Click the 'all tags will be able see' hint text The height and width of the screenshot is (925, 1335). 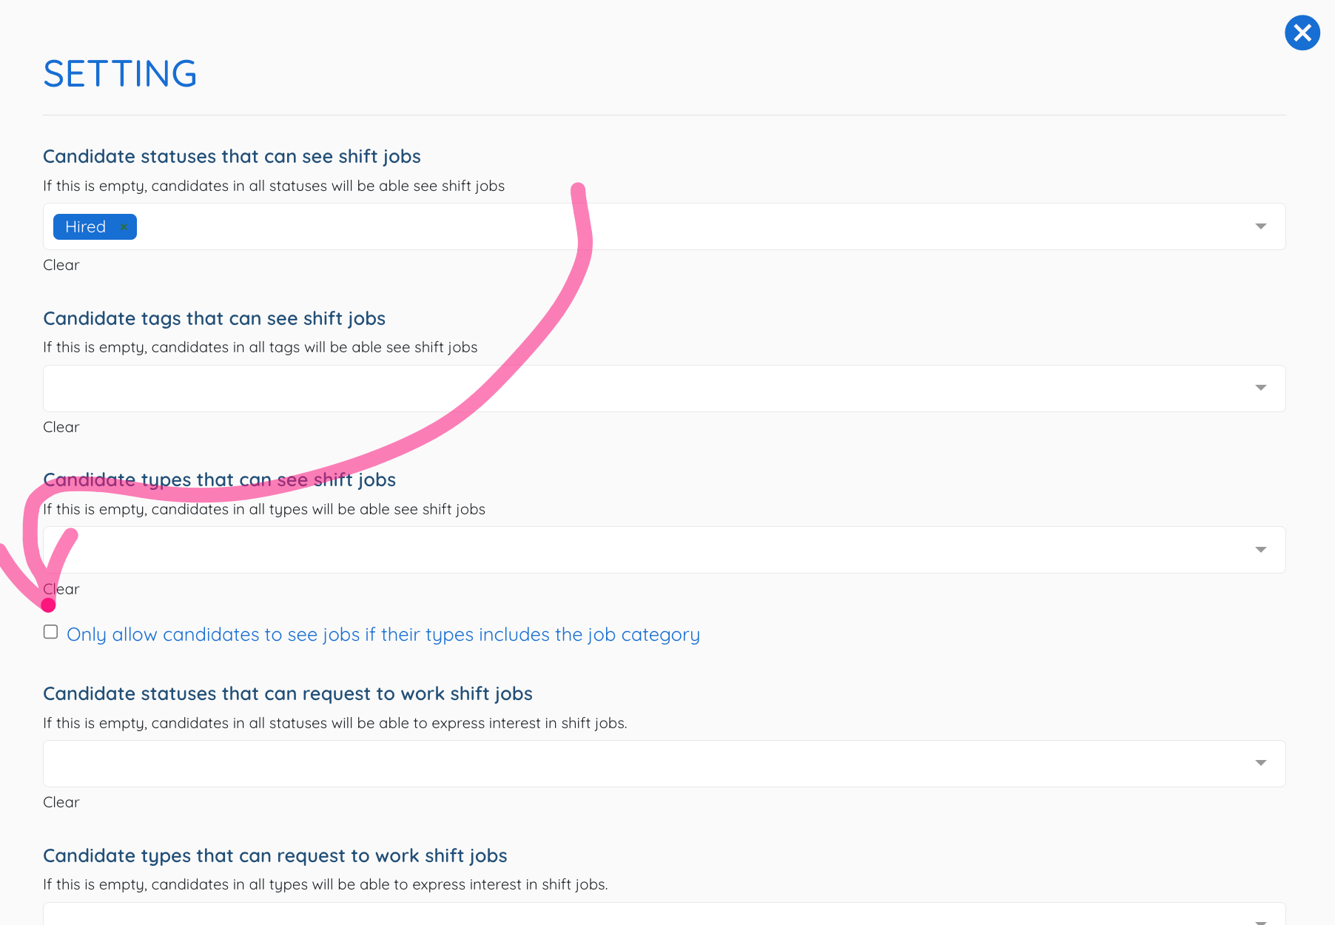(260, 347)
